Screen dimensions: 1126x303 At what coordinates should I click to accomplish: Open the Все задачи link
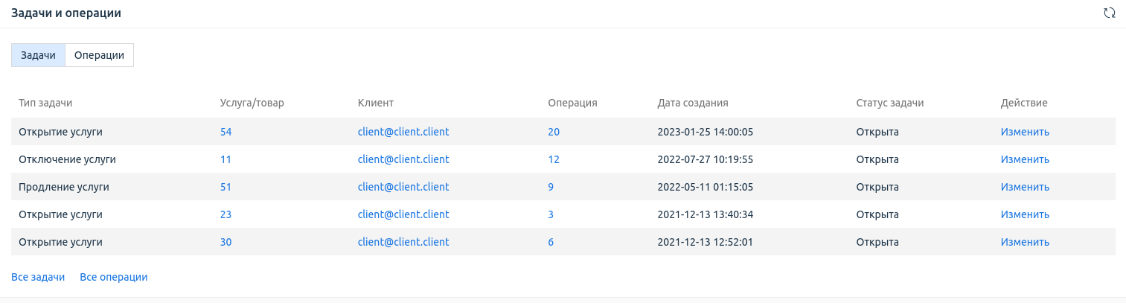pyautogui.click(x=38, y=277)
